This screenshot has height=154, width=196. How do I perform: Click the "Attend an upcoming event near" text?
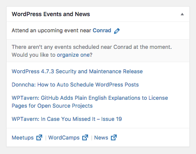(x=51, y=31)
